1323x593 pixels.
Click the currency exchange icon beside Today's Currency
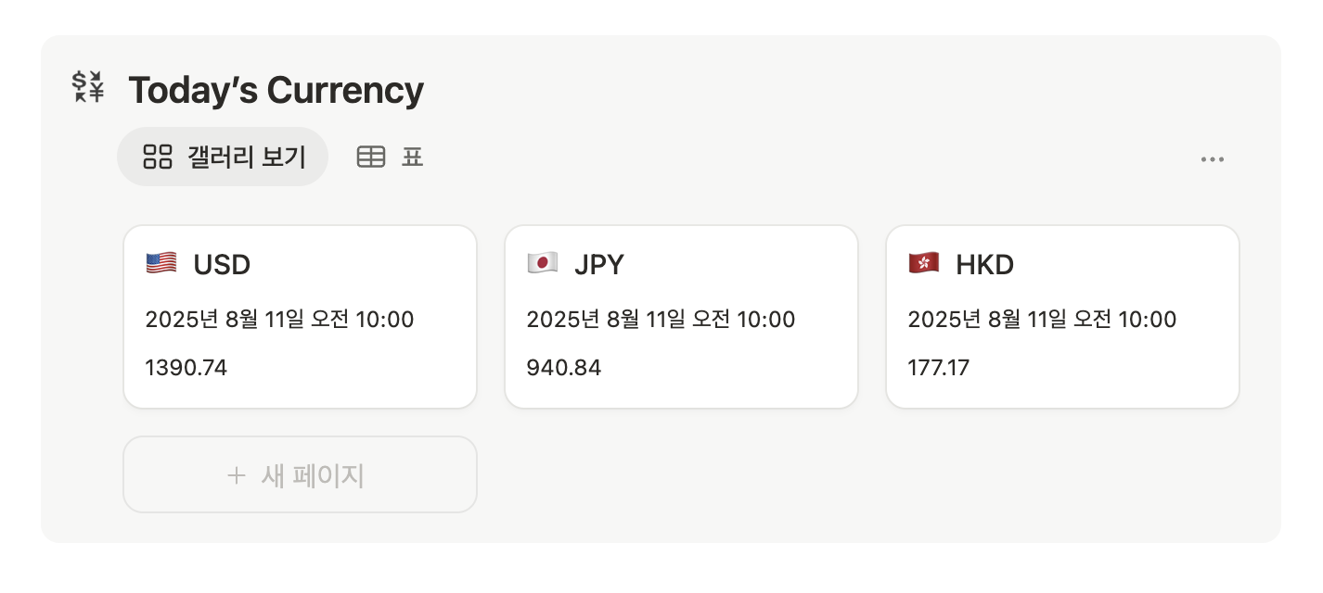pos(88,86)
